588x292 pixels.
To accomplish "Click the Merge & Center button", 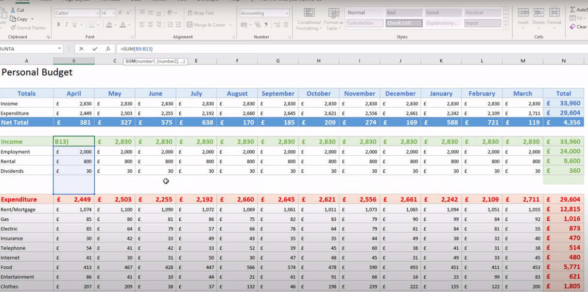I will point(207,25).
